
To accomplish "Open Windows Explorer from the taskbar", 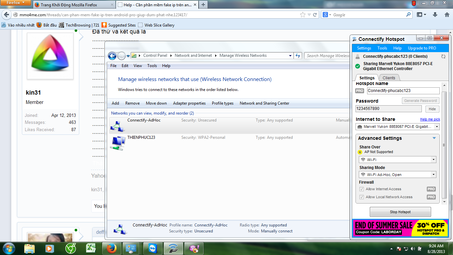I will [30, 248].
